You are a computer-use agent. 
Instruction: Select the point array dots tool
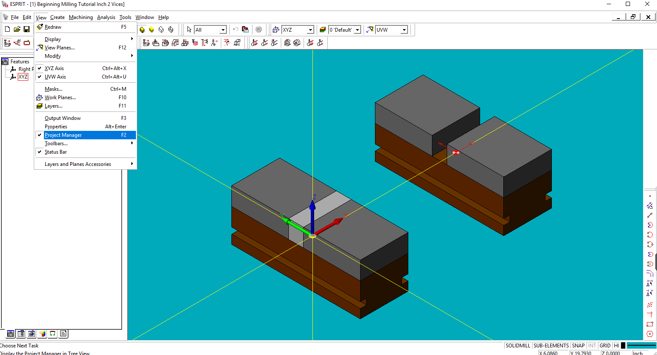pos(650,305)
